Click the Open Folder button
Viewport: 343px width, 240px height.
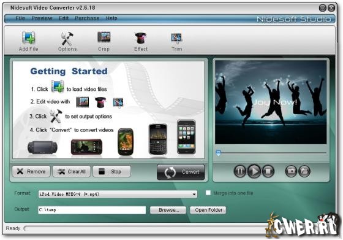tap(208, 210)
